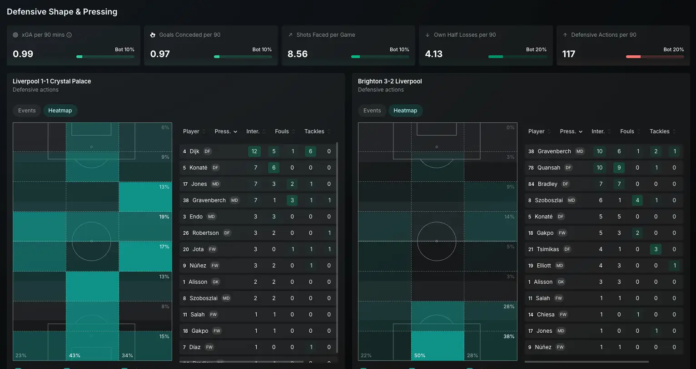Select the 18 Gakpo row in Brighton table
This screenshot has height=369, width=696.
coord(604,233)
